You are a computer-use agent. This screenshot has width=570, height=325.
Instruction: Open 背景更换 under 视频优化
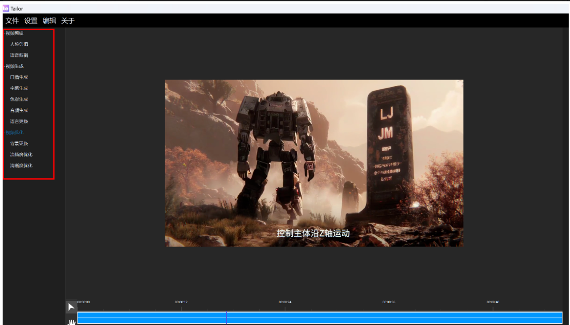[19, 144]
